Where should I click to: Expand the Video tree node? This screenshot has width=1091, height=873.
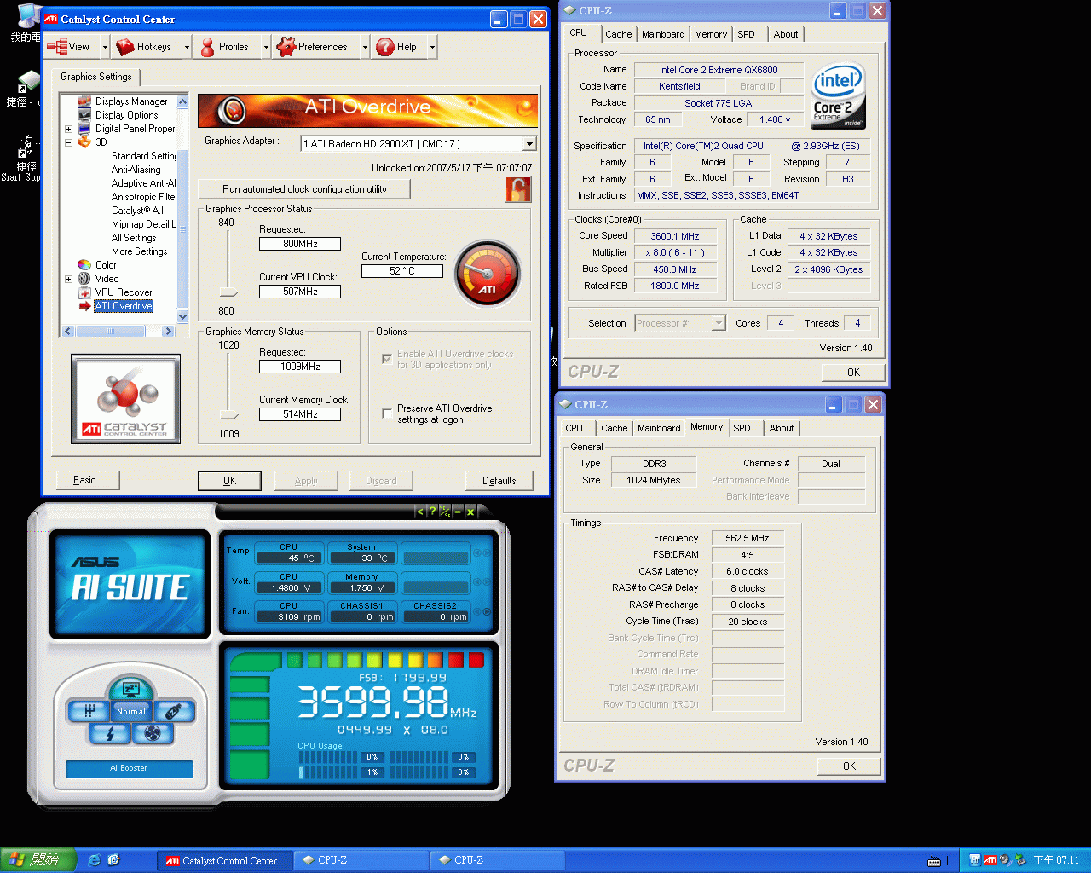68,279
